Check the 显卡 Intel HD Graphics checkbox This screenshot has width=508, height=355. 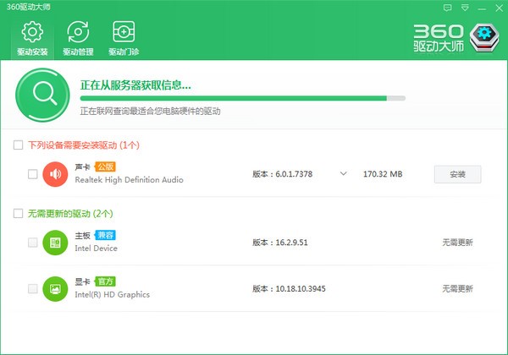coord(33,289)
